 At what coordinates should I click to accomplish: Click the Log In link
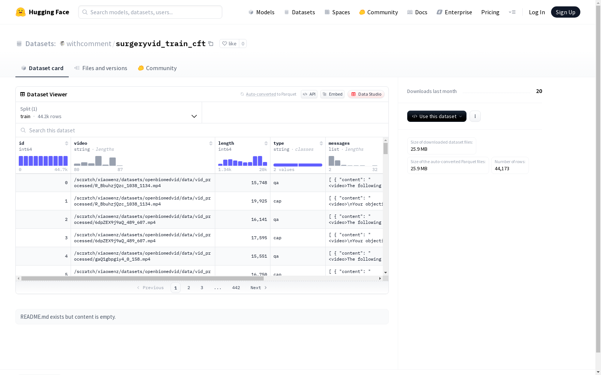click(x=537, y=12)
